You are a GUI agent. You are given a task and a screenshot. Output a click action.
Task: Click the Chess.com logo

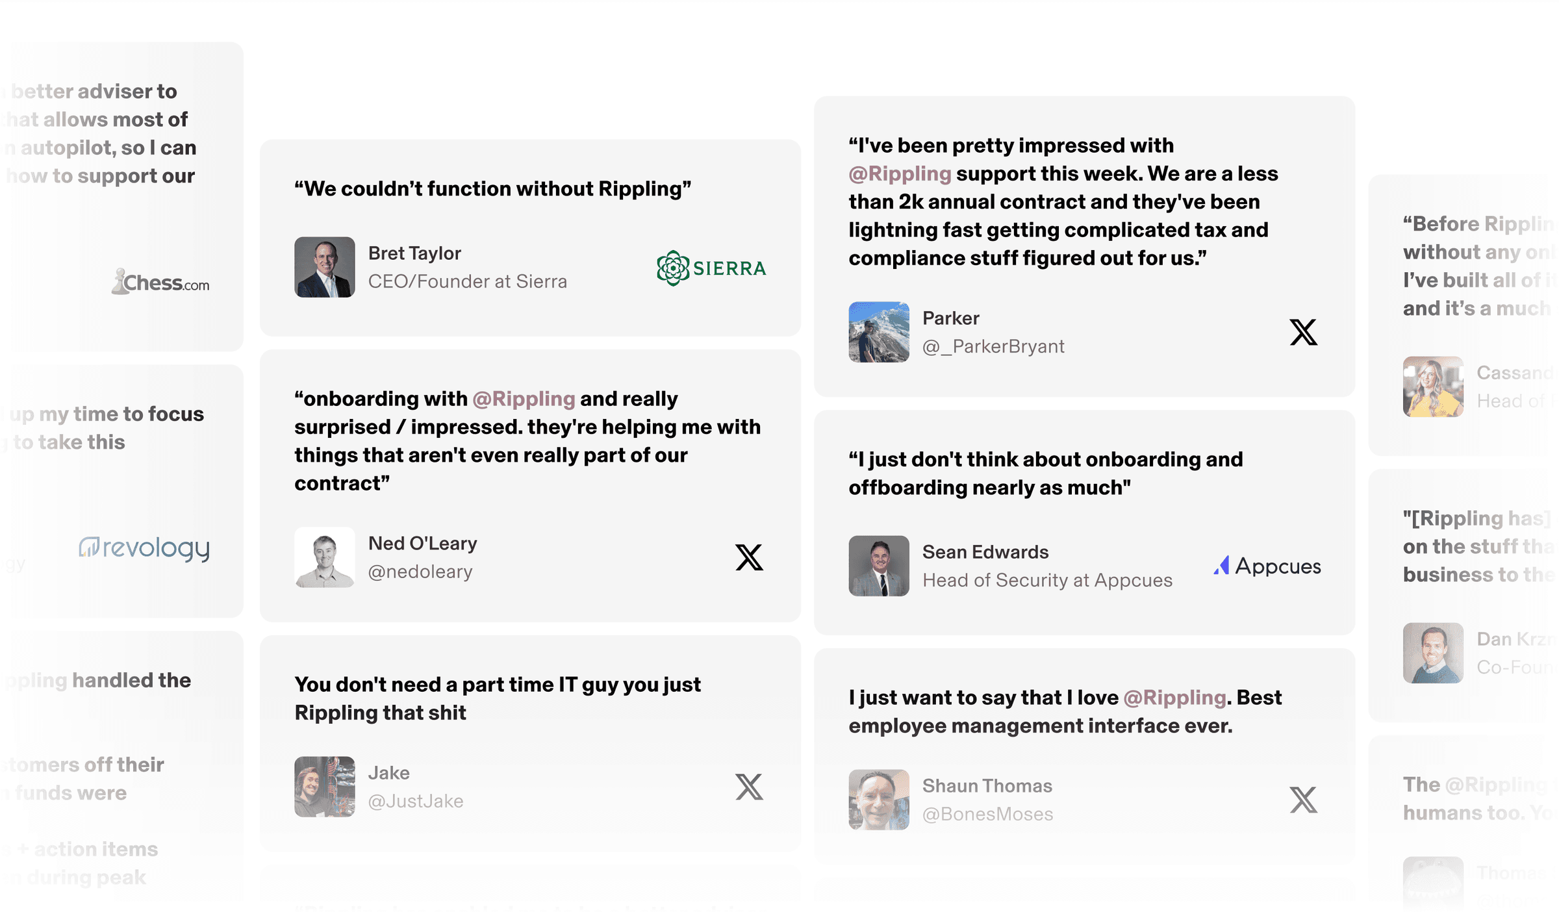(x=160, y=282)
